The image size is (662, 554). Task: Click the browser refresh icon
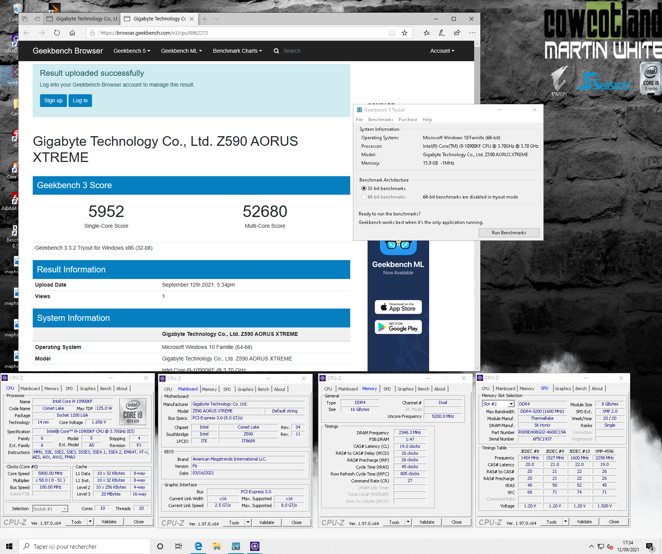click(57, 33)
